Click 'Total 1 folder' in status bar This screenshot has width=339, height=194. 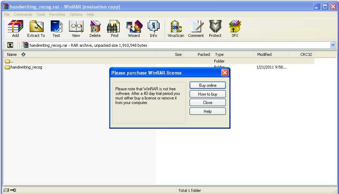point(190,190)
